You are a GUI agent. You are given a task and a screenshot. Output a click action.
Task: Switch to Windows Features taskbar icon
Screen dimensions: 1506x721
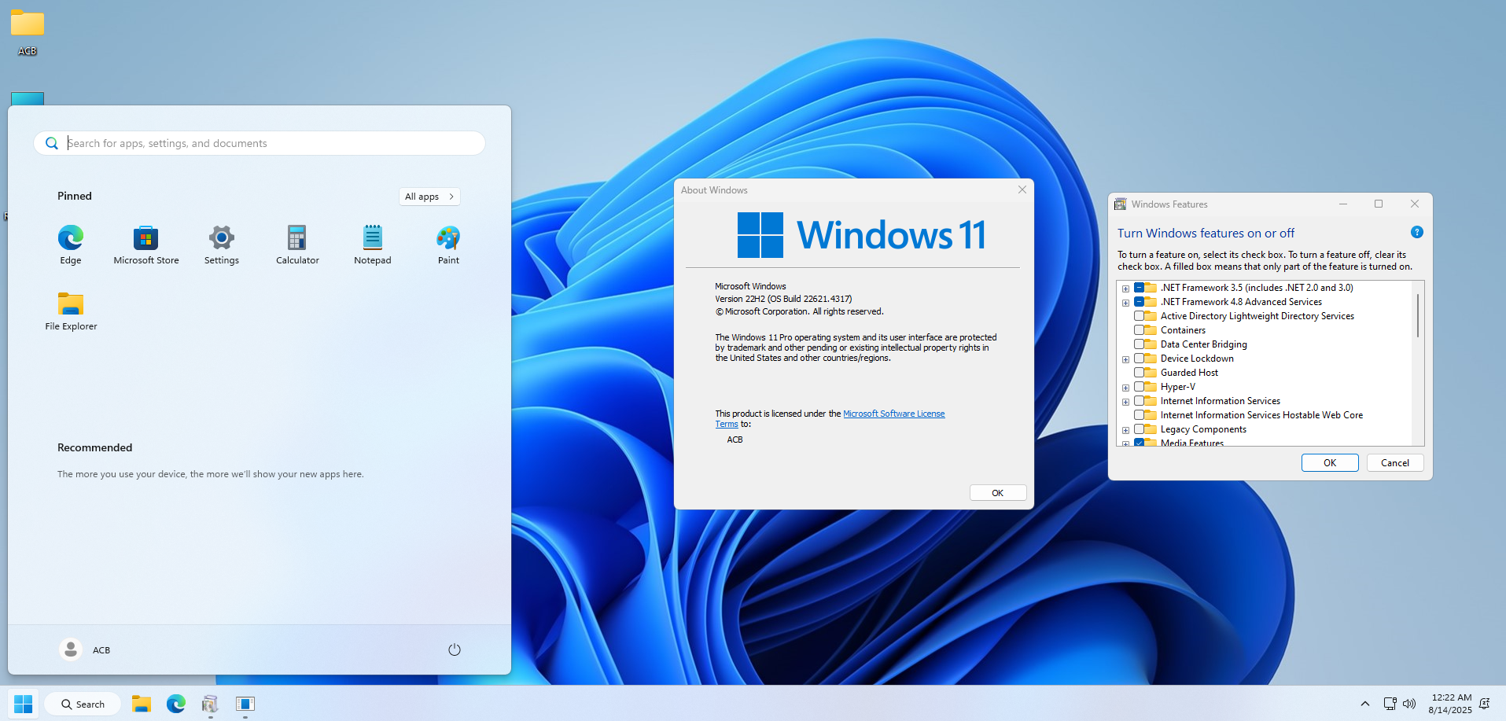click(x=210, y=704)
